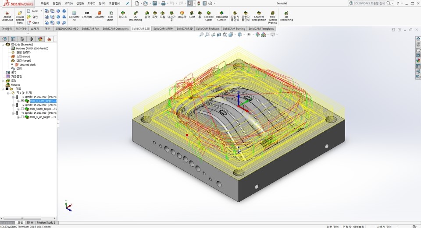Switch to the SolidCAM 3D ribbon tab
The width and height of the screenshot is (421, 228).
click(x=185, y=29)
